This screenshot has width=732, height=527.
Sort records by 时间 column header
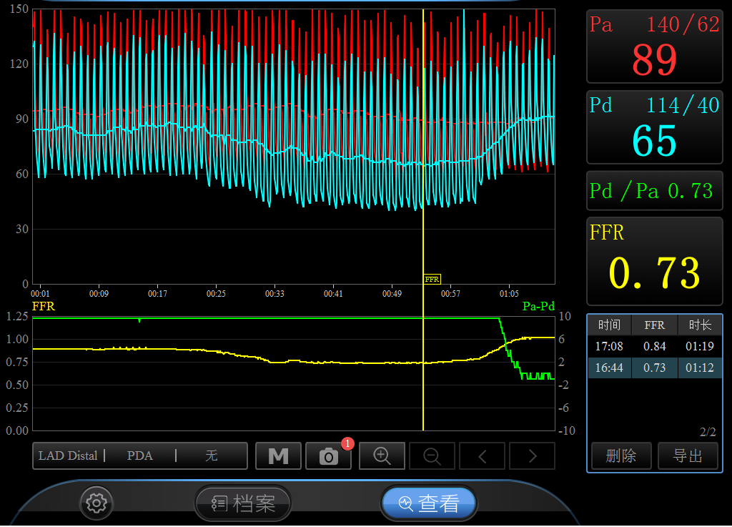coord(609,325)
